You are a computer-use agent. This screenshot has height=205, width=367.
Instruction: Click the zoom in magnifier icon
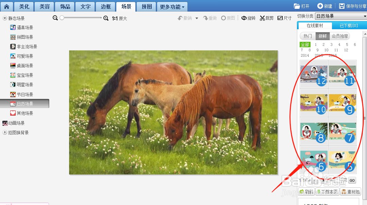106,18
